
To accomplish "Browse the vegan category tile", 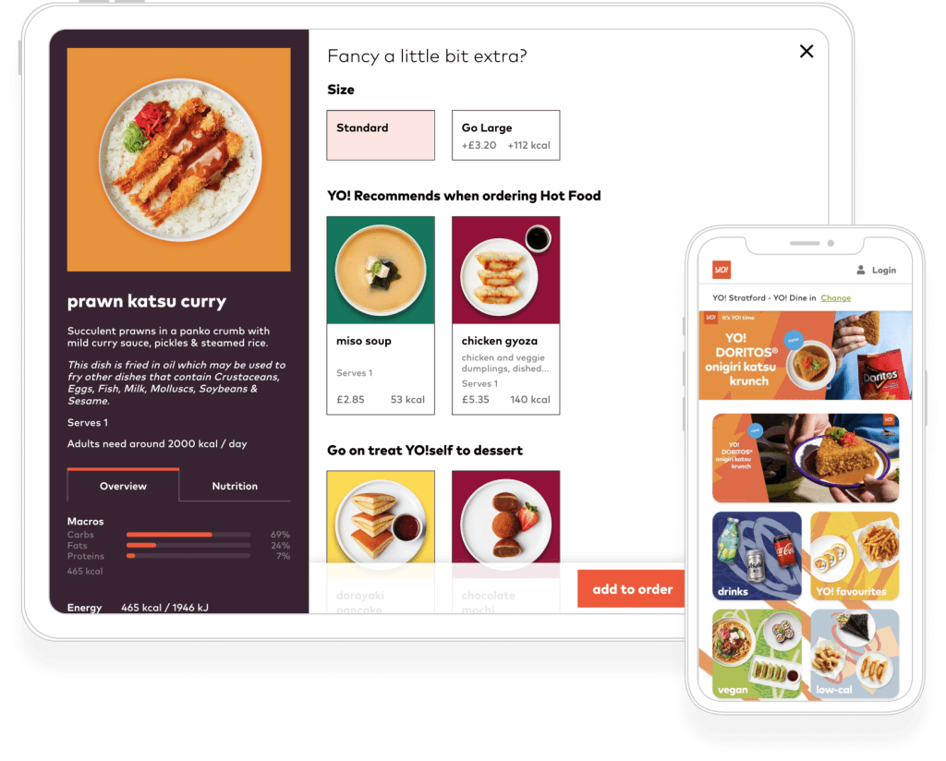I will [x=757, y=654].
